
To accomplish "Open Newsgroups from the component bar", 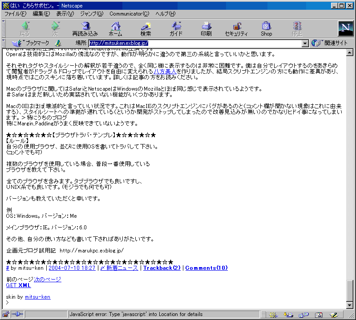I will tap(303, 315).
